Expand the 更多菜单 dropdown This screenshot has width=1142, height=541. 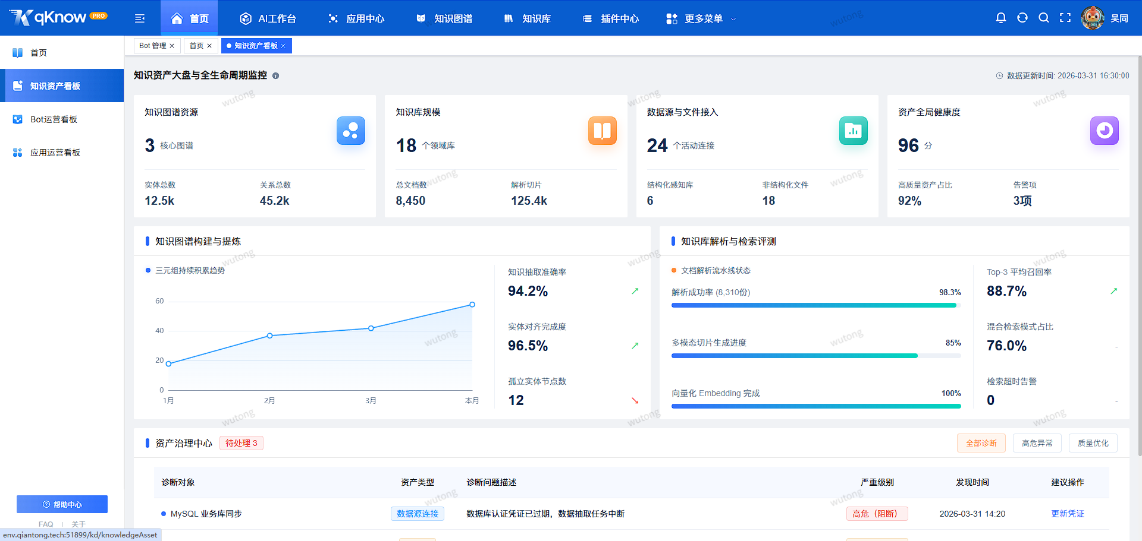[x=701, y=18]
